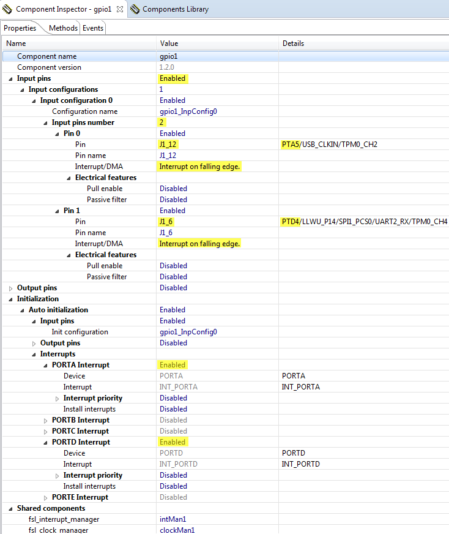This screenshot has height=534, width=449.
Task: Click the Component Inspector tab icon
Action: tap(7, 9)
